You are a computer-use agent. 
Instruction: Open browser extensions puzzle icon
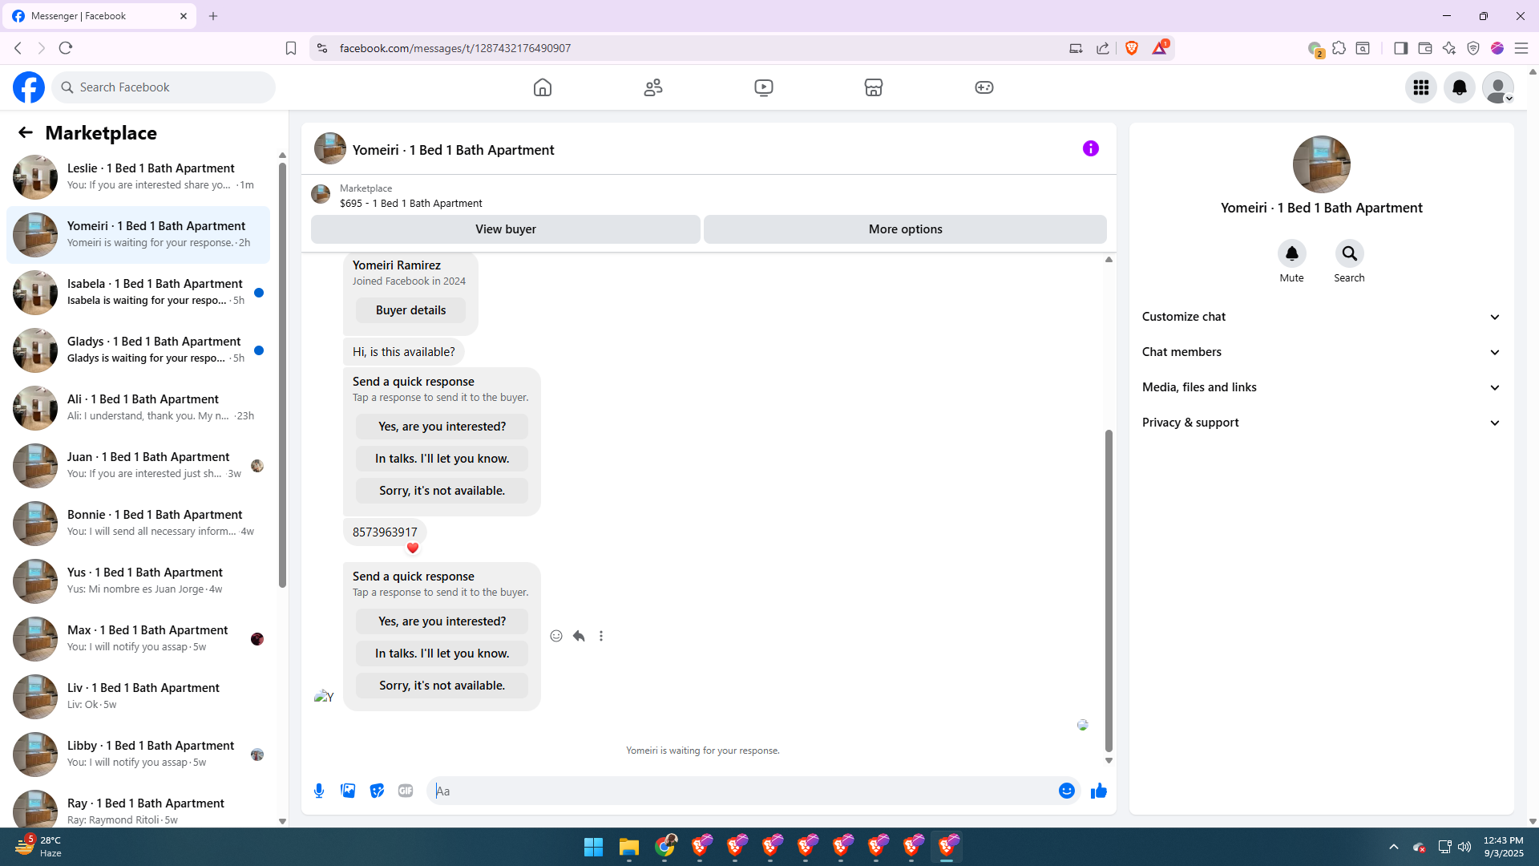pyautogui.click(x=1339, y=48)
